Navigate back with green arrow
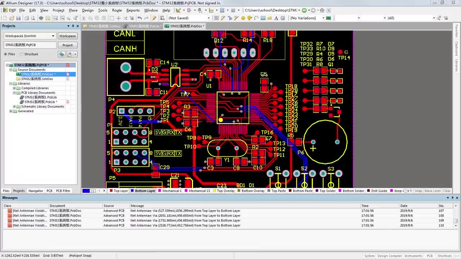Screen dimensions: 461x259 click(x=304, y=10)
